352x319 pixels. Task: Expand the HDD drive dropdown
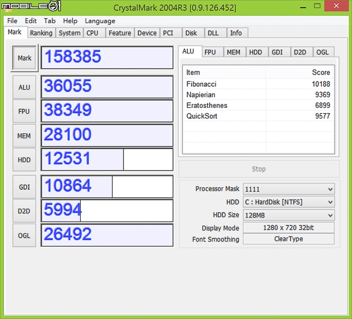(289, 202)
